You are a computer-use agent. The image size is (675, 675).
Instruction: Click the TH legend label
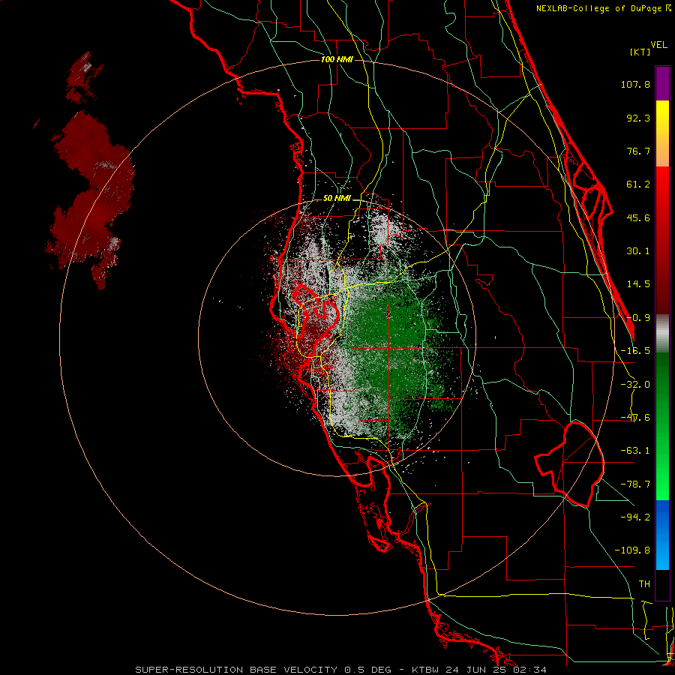[644, 583]
